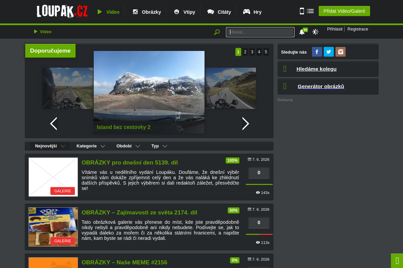The height and width of the screenshot is (268, 403).
Task: Click GALERIE badge on Zajímavosti thumbnail
Action: (x=62, y=241)
